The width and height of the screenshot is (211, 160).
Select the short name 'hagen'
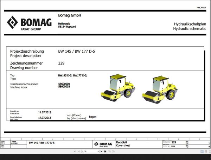tap(93, 117)
